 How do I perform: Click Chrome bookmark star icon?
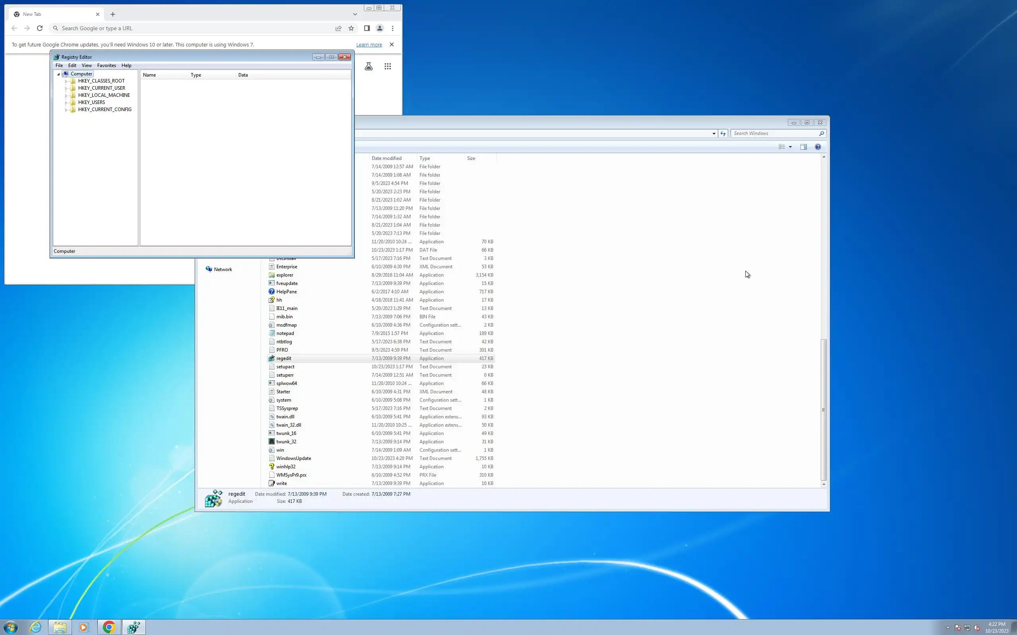point(351,28)
